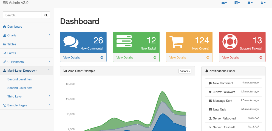Open the Tables sidebar item
272x131 pixels.
coord(27,44)
